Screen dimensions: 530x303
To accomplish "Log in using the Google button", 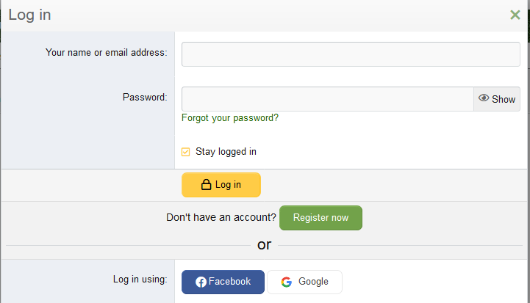I will click(304, 282).
